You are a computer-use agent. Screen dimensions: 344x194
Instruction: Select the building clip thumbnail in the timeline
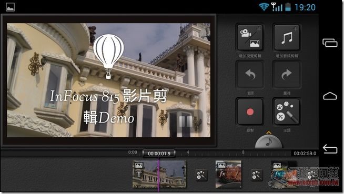159,174
